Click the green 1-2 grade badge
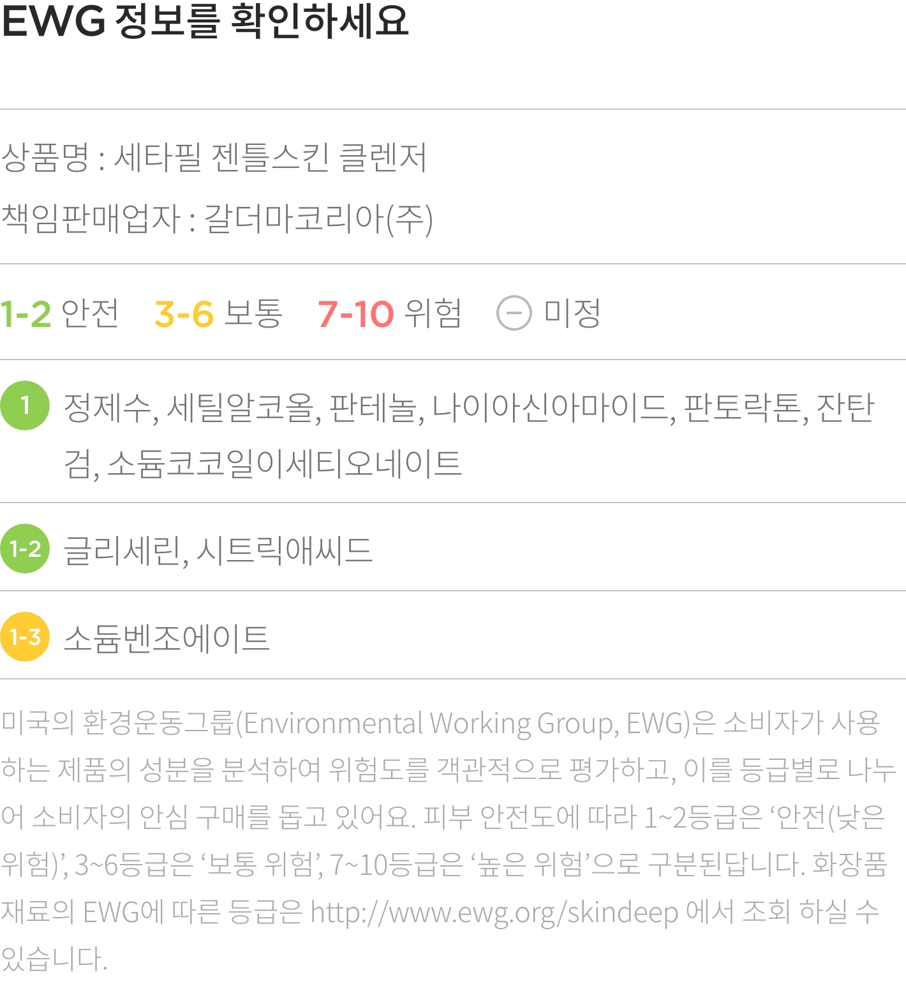Viewport: 906px width, 986px height. pos(25,549)
